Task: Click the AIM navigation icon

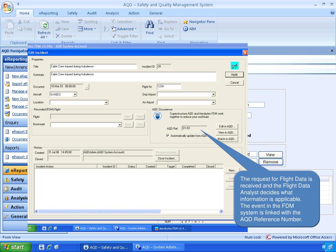Action: pos(186,29)
